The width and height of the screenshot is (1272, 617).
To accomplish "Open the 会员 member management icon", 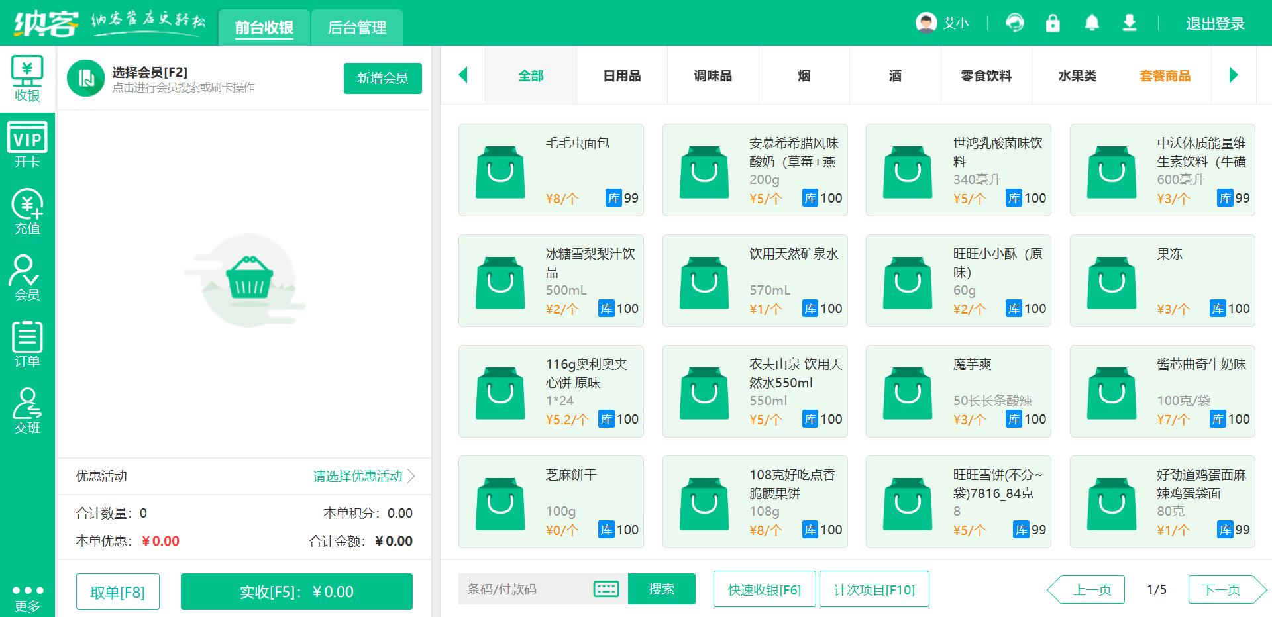I will point(26,277).
